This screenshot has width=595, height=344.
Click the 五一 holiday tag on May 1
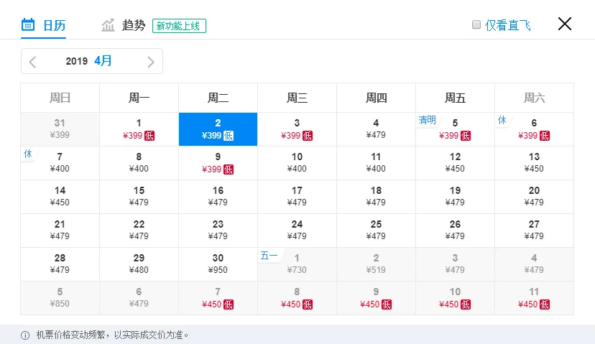click(269, 256)
